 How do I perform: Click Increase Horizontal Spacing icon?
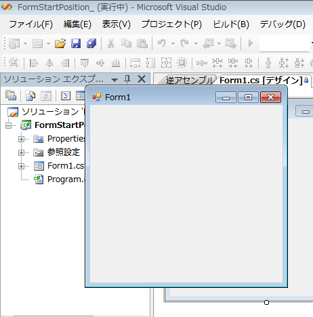(x=217, y=62)
